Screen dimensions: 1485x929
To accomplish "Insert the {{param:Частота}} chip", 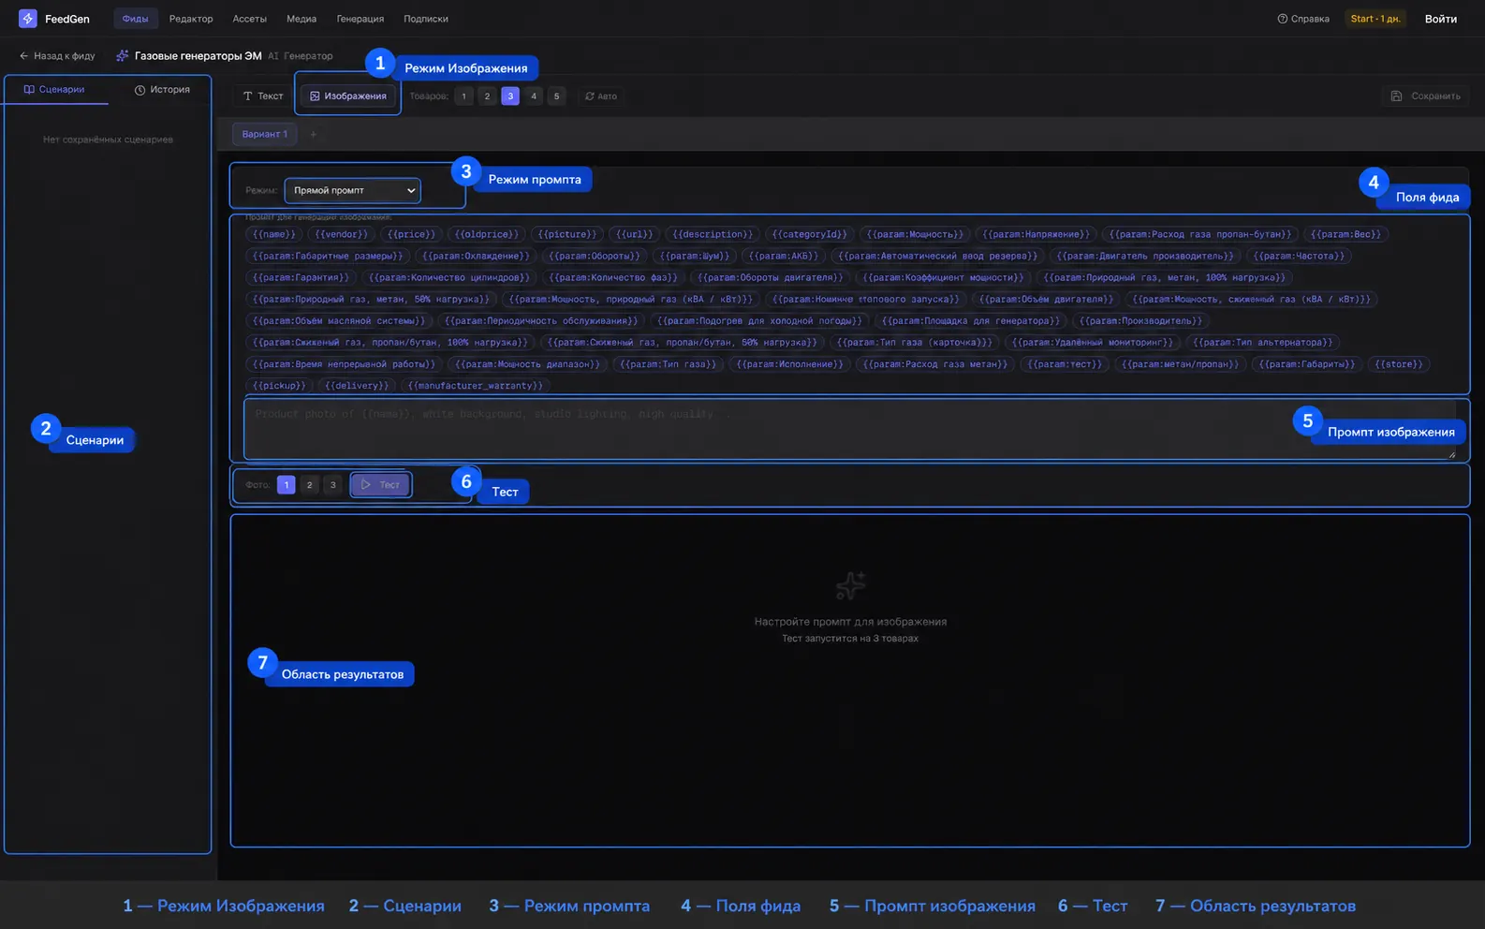I will point(1299,256).
